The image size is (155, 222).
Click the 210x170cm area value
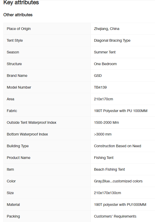click(x=103, y=99)
